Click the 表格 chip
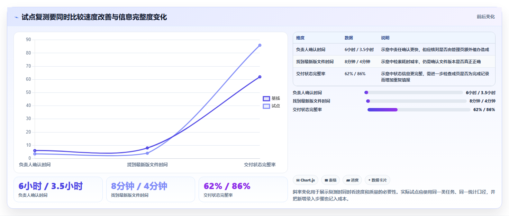 click(330, 180)
